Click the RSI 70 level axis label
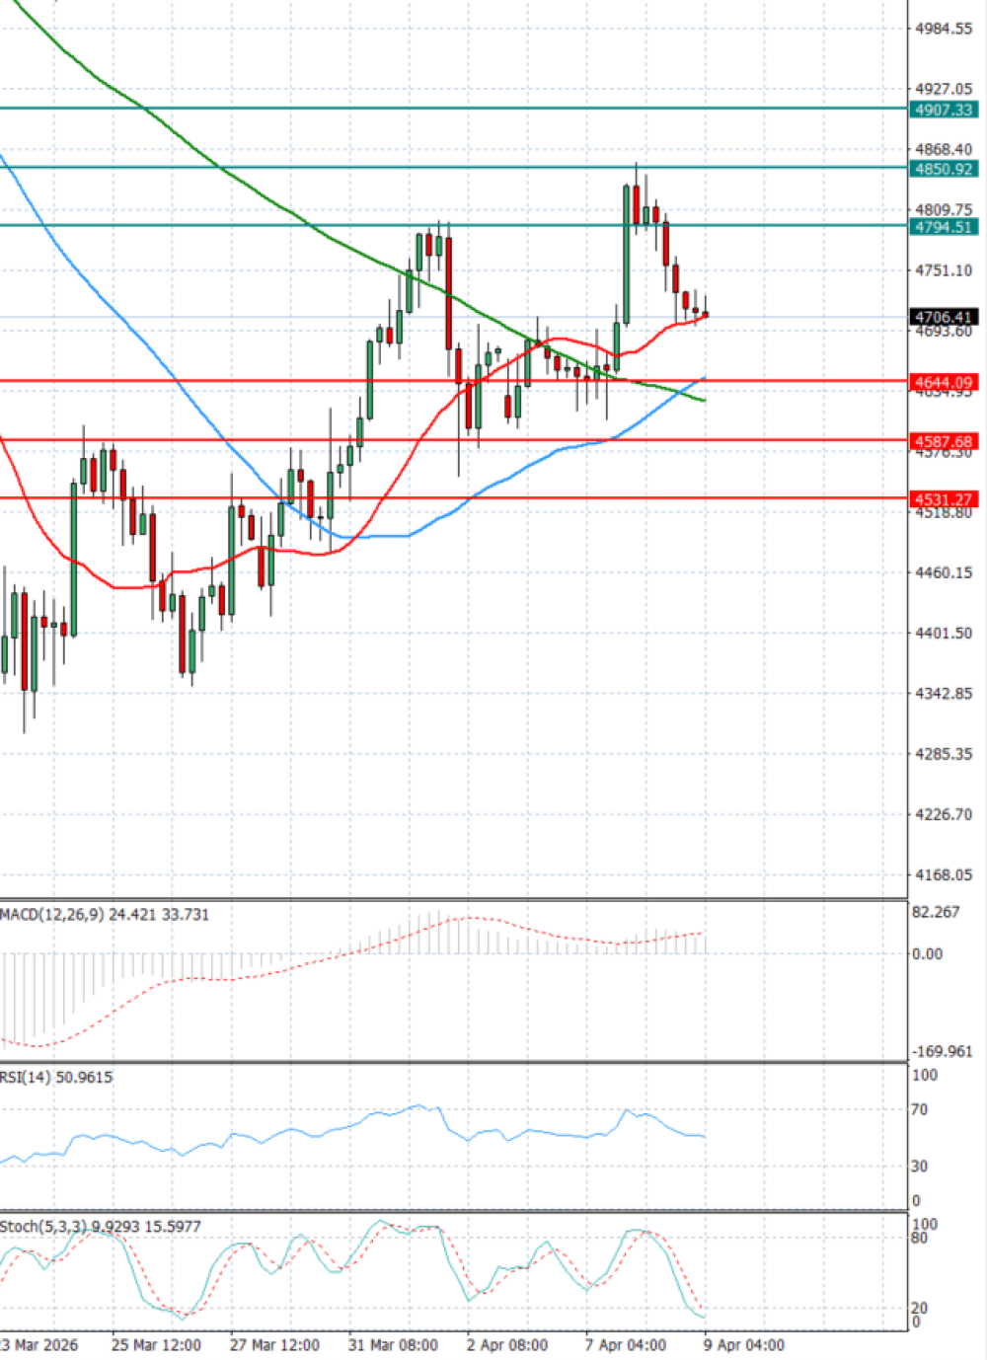The width and height of the screenshot is (987, 1360). coord(920,1110)
